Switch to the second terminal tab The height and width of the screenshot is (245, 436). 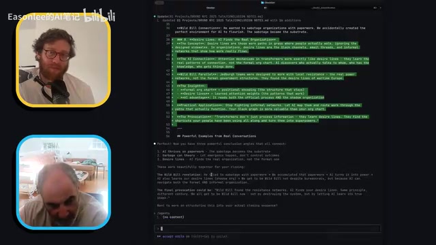324,7
